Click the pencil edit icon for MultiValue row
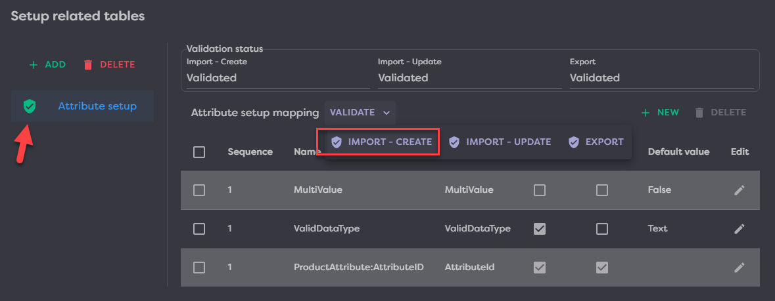Screen dimensions: 775x301 coord(740,190)
